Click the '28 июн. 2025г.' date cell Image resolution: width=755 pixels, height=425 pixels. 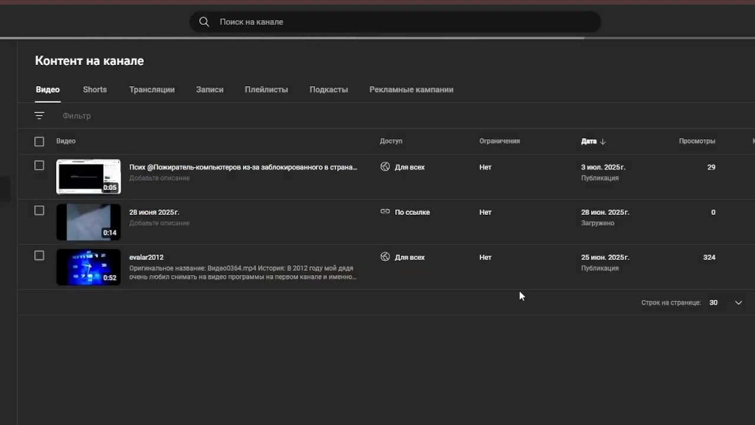[x=605, y=212]
